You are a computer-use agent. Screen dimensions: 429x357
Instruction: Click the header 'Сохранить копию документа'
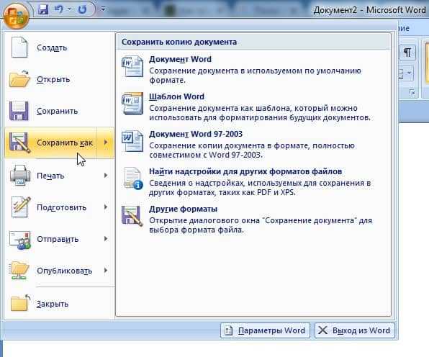(179, 42)
